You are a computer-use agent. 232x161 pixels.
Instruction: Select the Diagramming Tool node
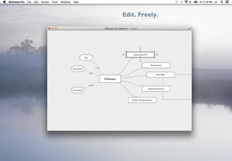pyautogui.click(x=140, y=55)
